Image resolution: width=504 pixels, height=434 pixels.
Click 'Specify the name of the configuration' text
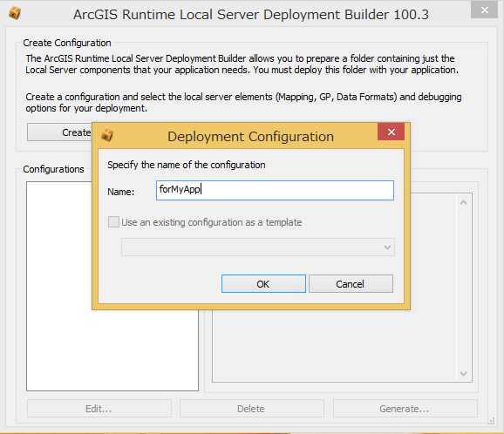[187, 165]
